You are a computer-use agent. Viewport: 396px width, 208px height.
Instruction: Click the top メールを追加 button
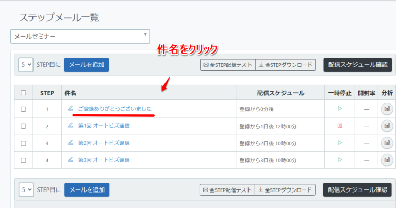[86, 65]
